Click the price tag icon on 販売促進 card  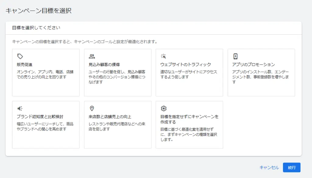20,56
